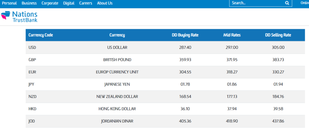Select the JAPANESE YEN row

coord(117,84)
